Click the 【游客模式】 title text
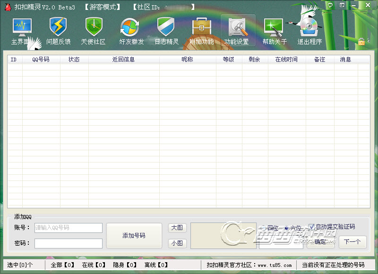 [103, 7]
